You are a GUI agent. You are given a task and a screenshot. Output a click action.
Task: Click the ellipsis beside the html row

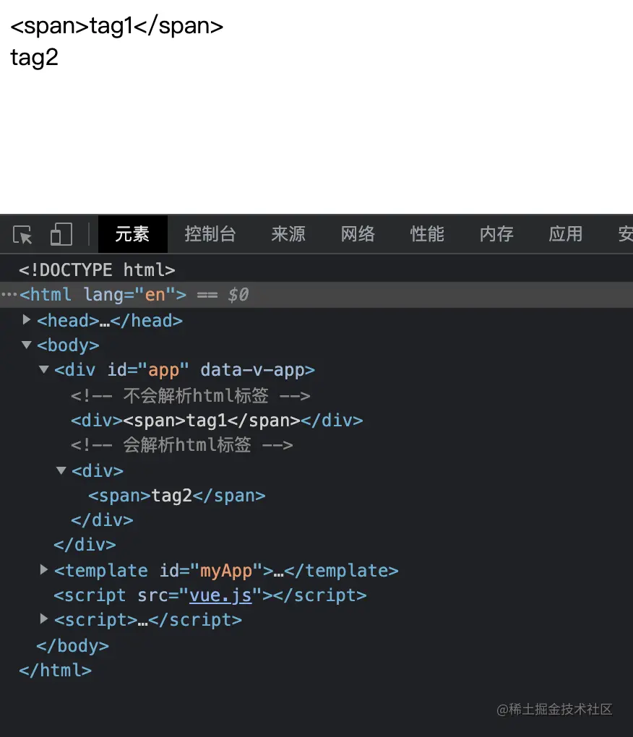click(9, 295)
